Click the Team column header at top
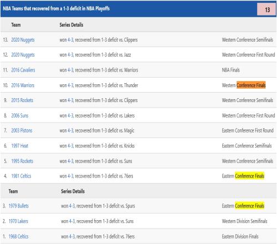This screenshot has height=244, width=277. tap(16, 25)
